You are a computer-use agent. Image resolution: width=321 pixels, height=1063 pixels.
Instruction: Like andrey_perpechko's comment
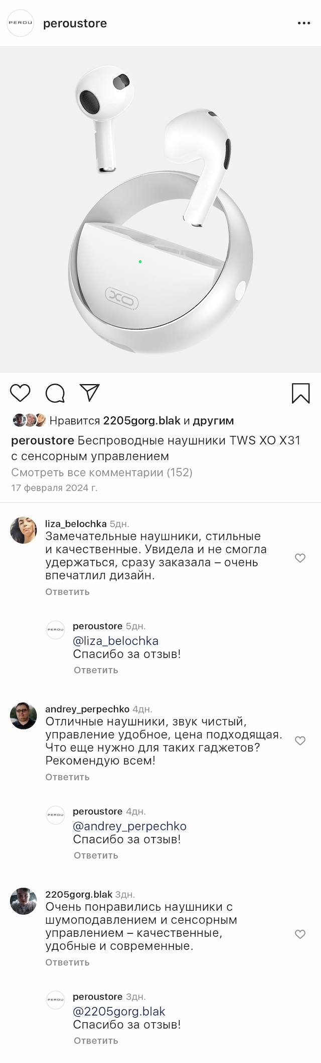[x=300, y=741]
